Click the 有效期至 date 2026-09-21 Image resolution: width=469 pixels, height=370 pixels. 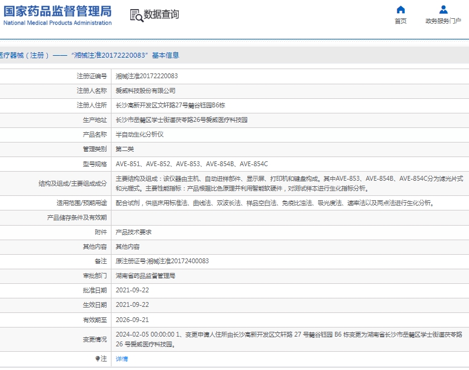click(132, 320)
